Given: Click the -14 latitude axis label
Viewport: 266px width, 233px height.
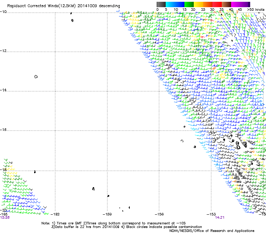Looking at the screenshot, I should (3, 90).
